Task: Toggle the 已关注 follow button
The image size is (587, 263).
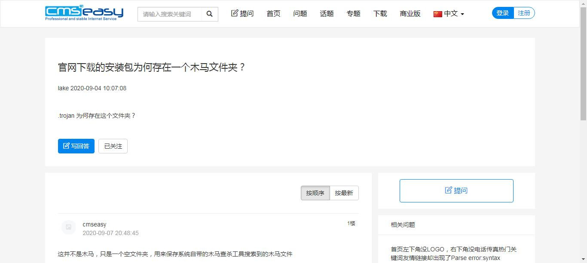Action: point(113,146)
